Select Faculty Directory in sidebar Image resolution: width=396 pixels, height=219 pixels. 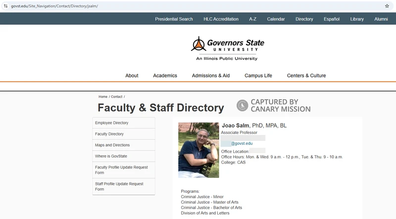click(x=124, y=134)
